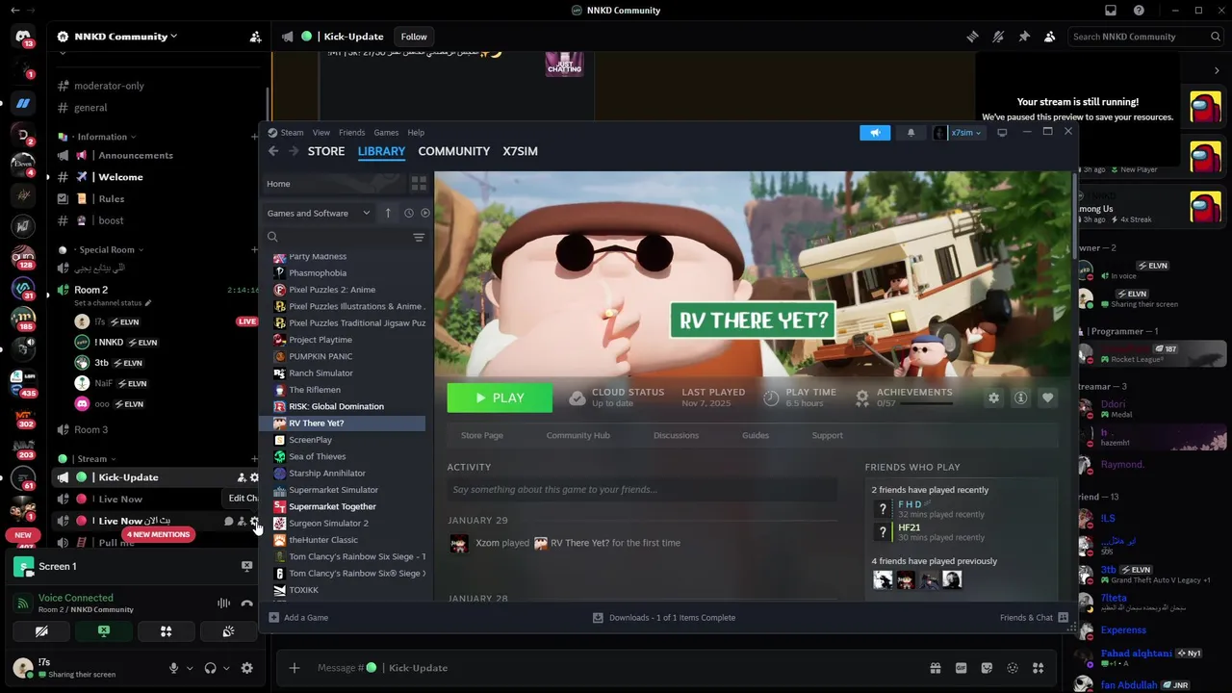Open advanced library filter options icon
This screenshot has height=693, width=1232.
[419, 237]
